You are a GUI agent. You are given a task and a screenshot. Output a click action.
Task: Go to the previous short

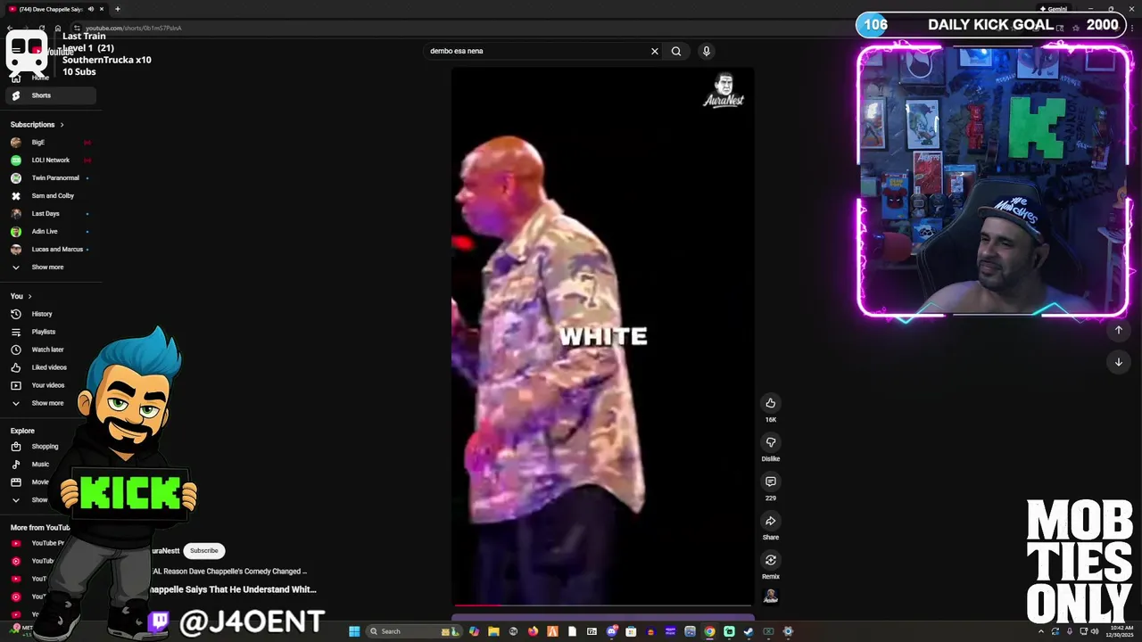point(1119,330)
